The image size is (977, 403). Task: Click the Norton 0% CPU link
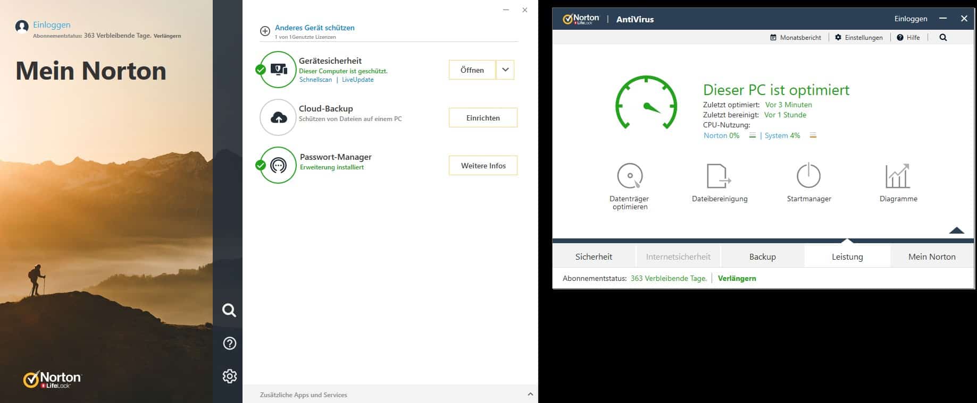coord(721,135)
